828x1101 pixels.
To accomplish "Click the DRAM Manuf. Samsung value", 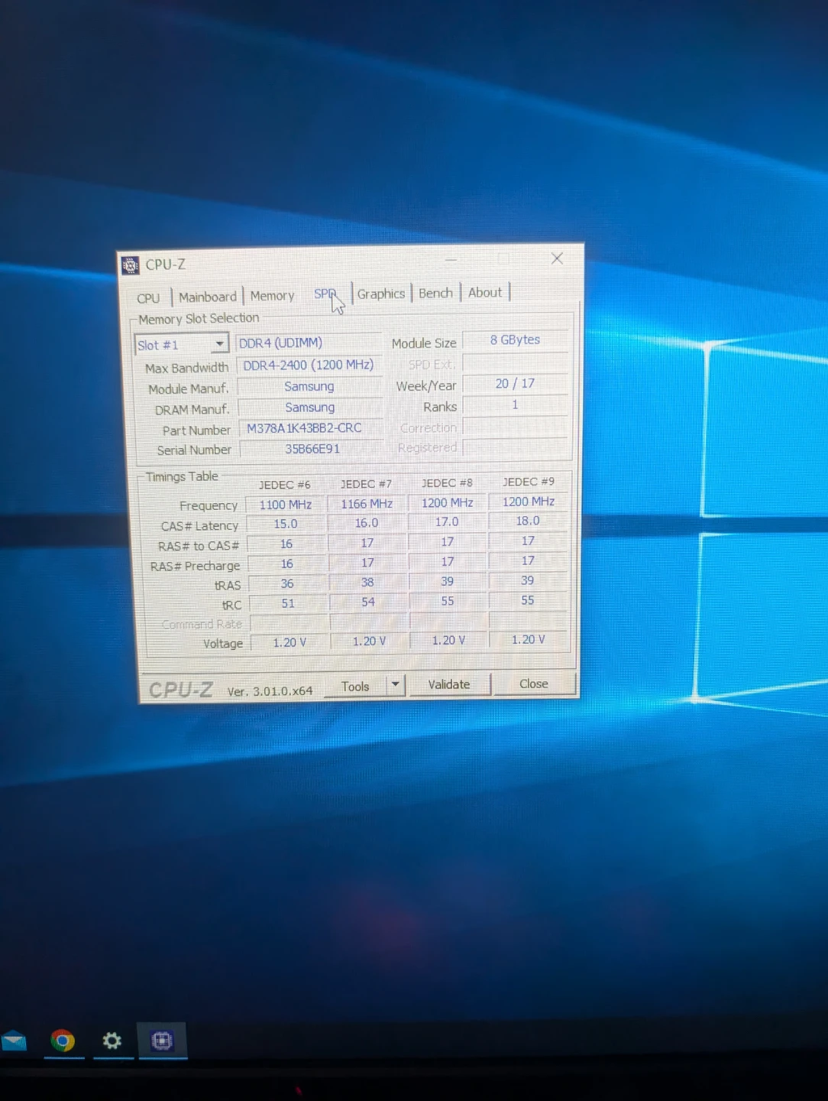I will 310,408.
